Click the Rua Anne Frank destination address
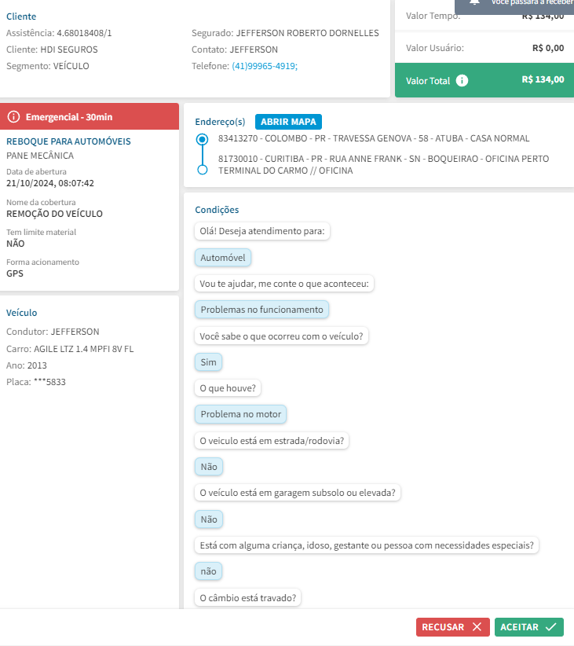Image resolution: width=574 pixels, height=646 pixels. [x=383, y=164]
